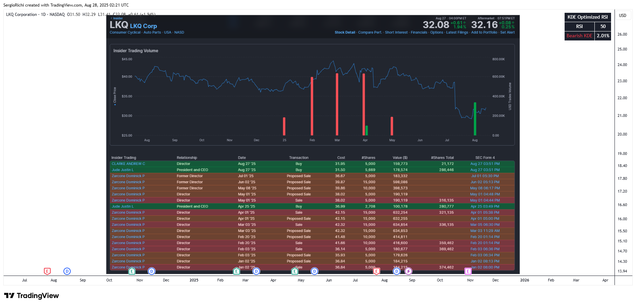Click the NASD exchange link
The height and width of the screenshot is (306, 636).
point(179,33)
